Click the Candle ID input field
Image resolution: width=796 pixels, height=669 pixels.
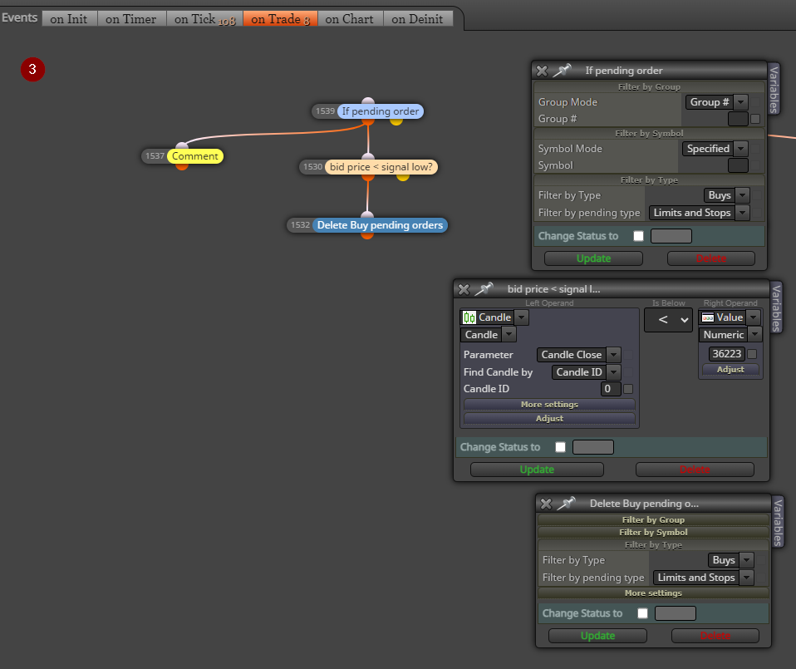(611, 389)
